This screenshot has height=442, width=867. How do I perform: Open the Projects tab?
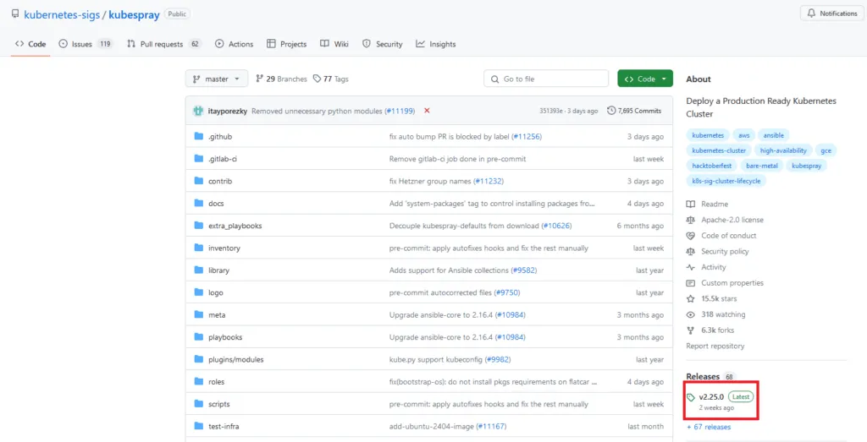(x=286, y=44)
